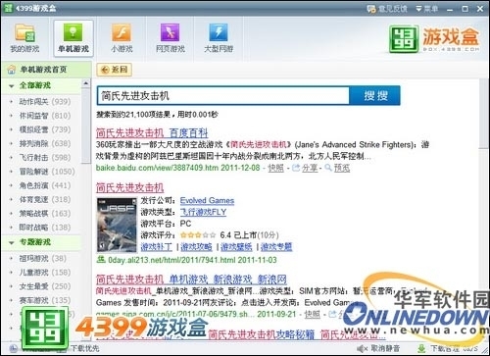Select 排列消除 (638) category

(x=45, y=143)
